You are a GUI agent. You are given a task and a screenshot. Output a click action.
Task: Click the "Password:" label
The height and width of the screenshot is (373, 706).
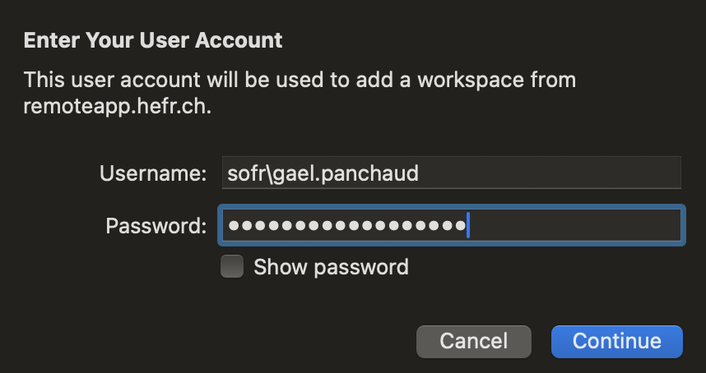pyautogui.click(x=156, y=226)
